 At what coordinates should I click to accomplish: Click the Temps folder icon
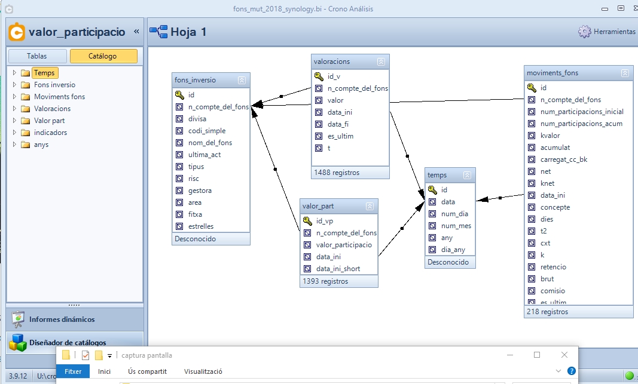[x=25, y=73]
